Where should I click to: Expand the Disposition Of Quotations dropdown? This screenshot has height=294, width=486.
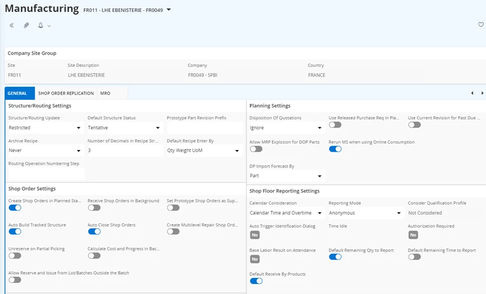[286, 128]
